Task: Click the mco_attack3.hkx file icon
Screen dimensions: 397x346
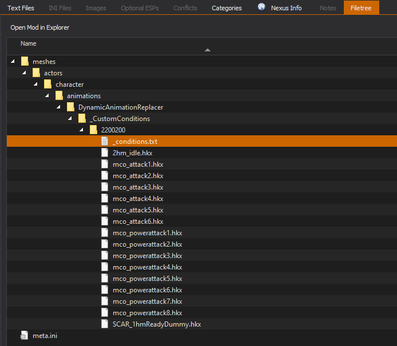Action: point(105,187)
